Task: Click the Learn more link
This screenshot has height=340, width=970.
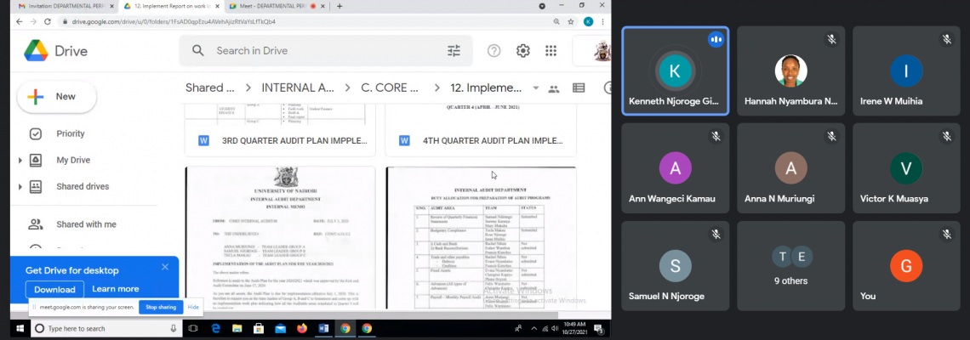Action: point(116,289)
